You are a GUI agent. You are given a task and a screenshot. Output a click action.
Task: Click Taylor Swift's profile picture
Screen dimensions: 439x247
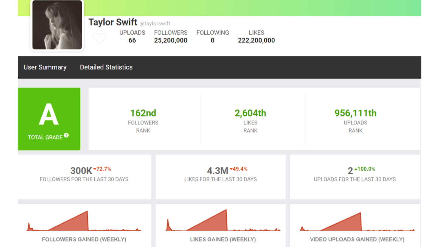[57, 25]
